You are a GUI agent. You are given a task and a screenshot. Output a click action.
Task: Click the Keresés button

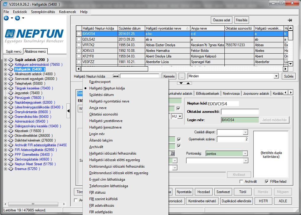tap(169, 76)
